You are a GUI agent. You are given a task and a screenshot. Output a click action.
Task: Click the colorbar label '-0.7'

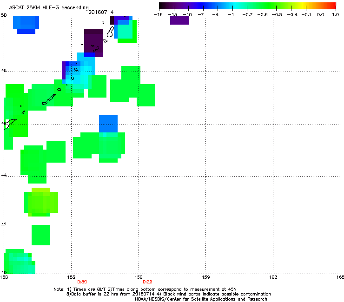pyautogui.click(x=247, y=15)
